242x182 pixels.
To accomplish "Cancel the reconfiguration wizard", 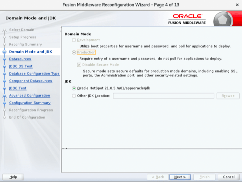I will coord(229,177).
